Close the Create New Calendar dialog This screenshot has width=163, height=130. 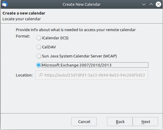click(x=158, y=4)
